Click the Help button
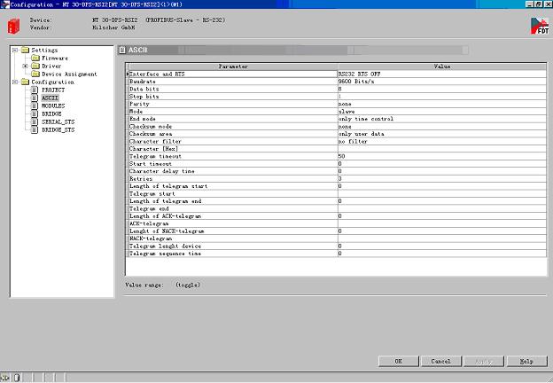The image size is (553, 383). click(x=526, y=362)
